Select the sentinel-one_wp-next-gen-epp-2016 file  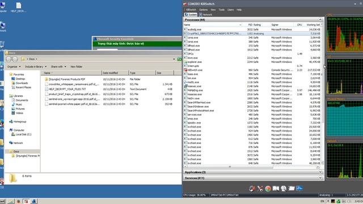[74, 99]
